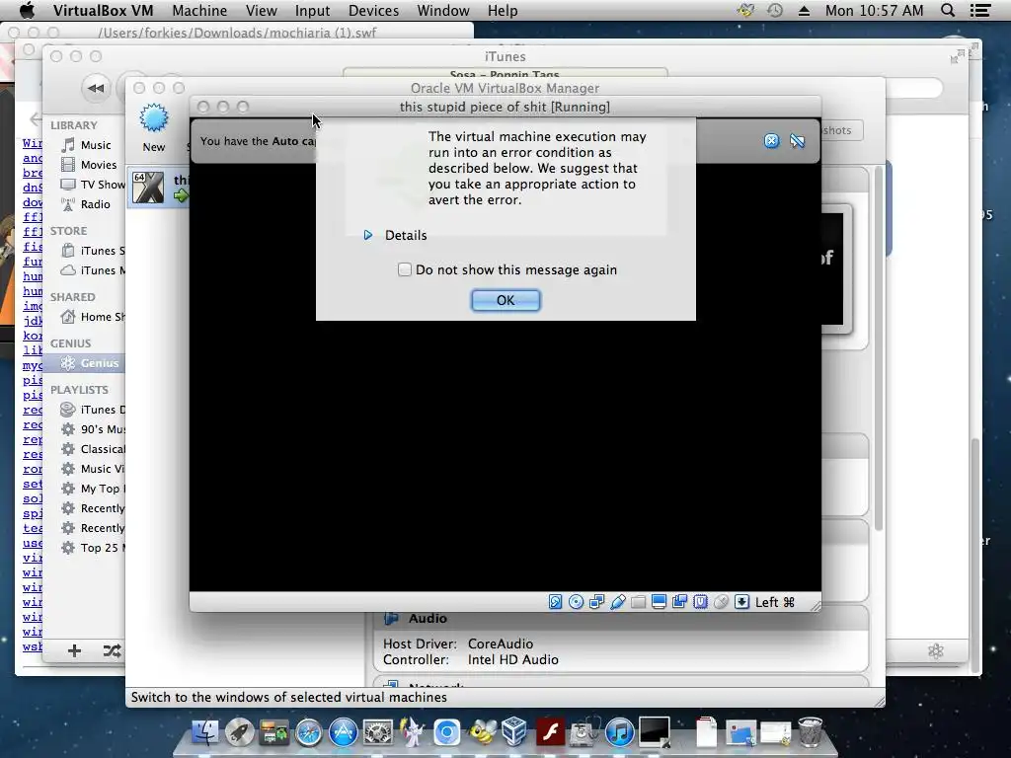Image resolution: width=1011 pixels, height=758 pixels.
Task: Open the Input menu
Action: tap(312, 10)
